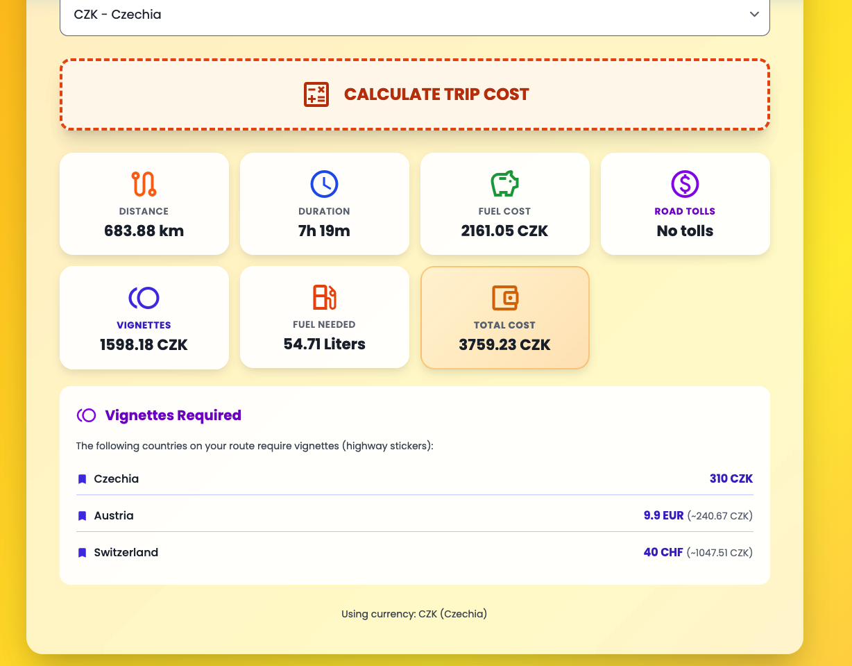Click the purple dollar Road Tolls icon

click(685, 183)
